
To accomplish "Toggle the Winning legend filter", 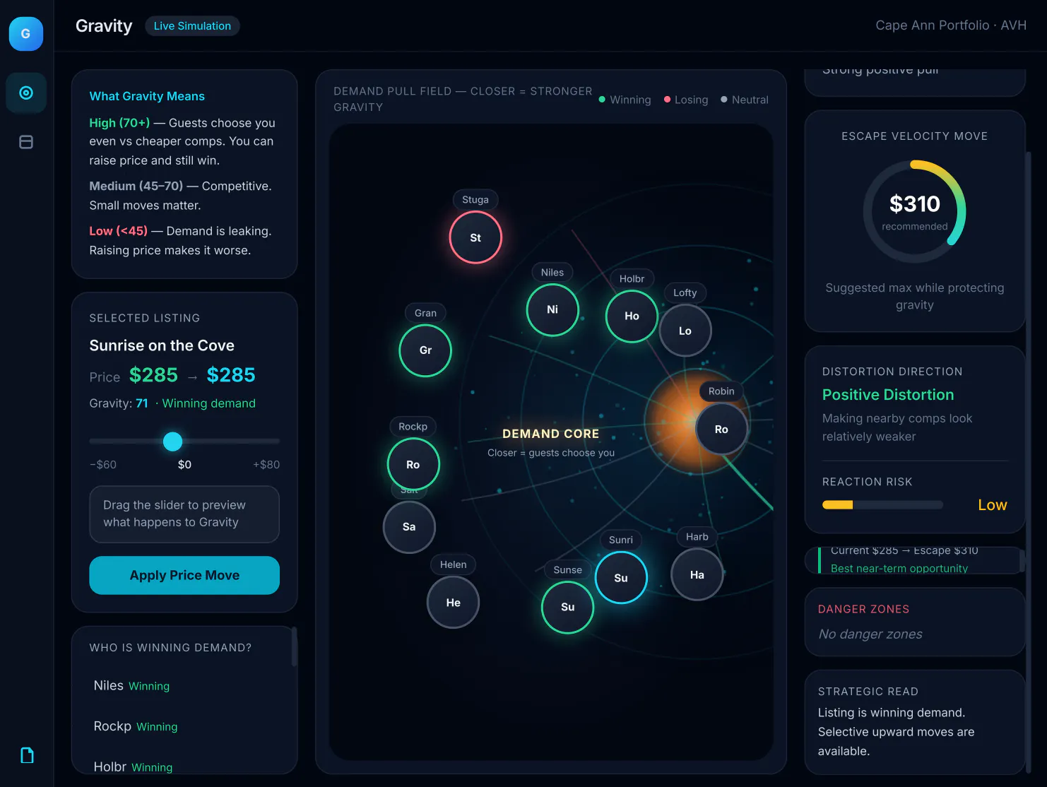I will tap(625, 100).
